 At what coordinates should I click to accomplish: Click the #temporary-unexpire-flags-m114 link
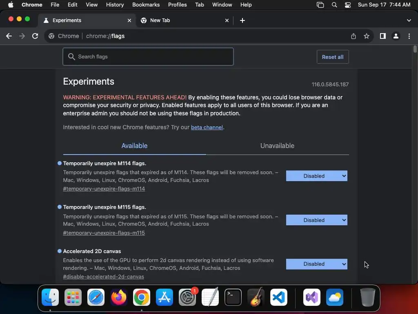pos(104,189)
